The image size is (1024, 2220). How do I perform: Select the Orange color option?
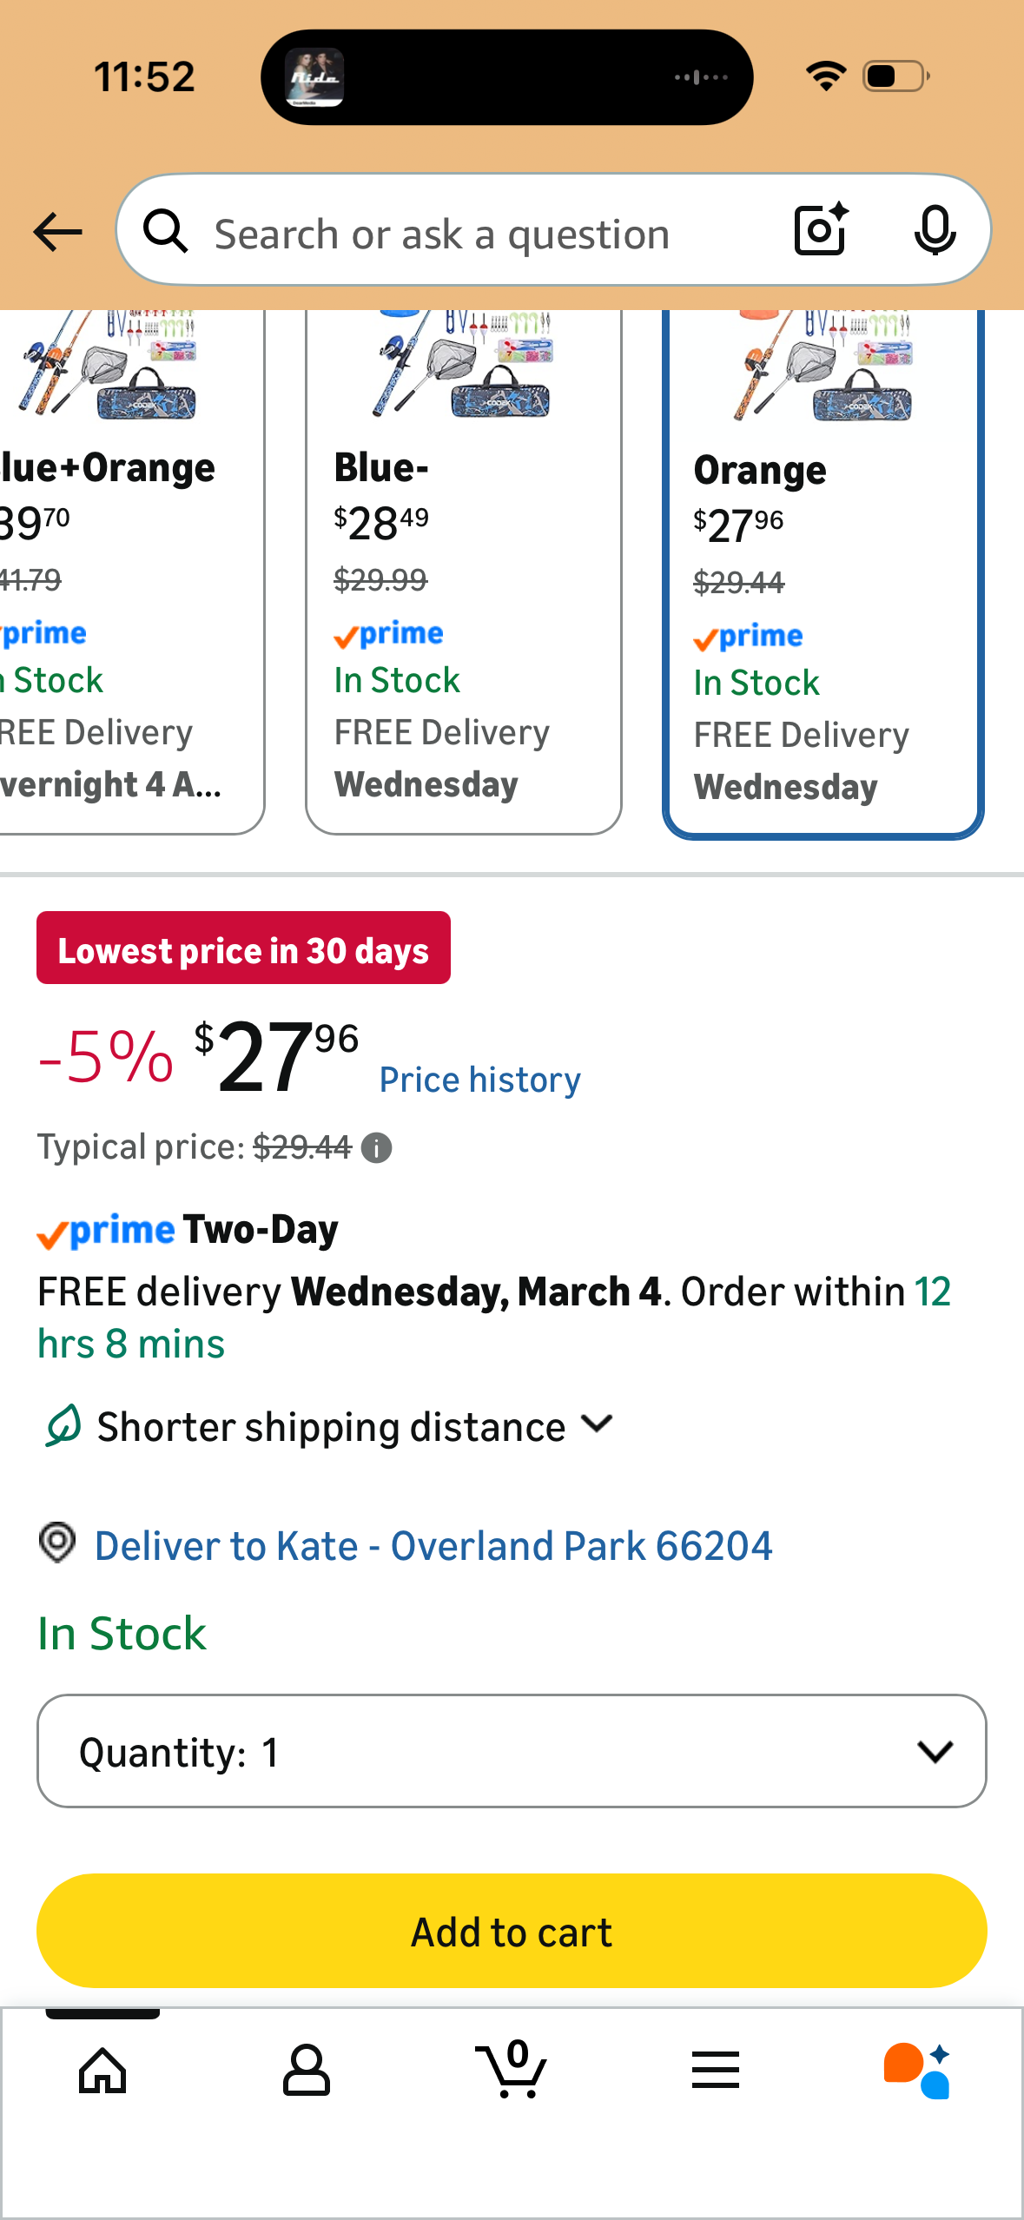[x=823, y=573]
